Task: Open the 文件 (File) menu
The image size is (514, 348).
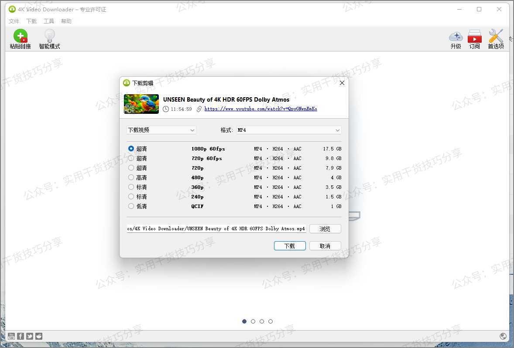Action: (14, 21)
